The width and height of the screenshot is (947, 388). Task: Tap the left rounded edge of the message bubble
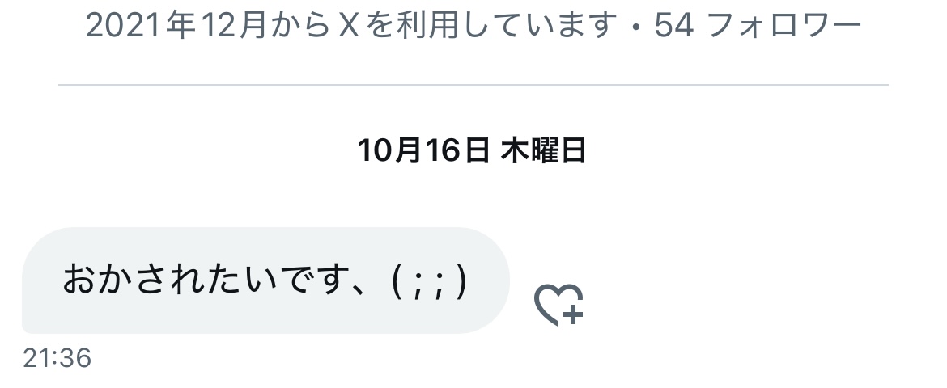click(x=36, y=280)
